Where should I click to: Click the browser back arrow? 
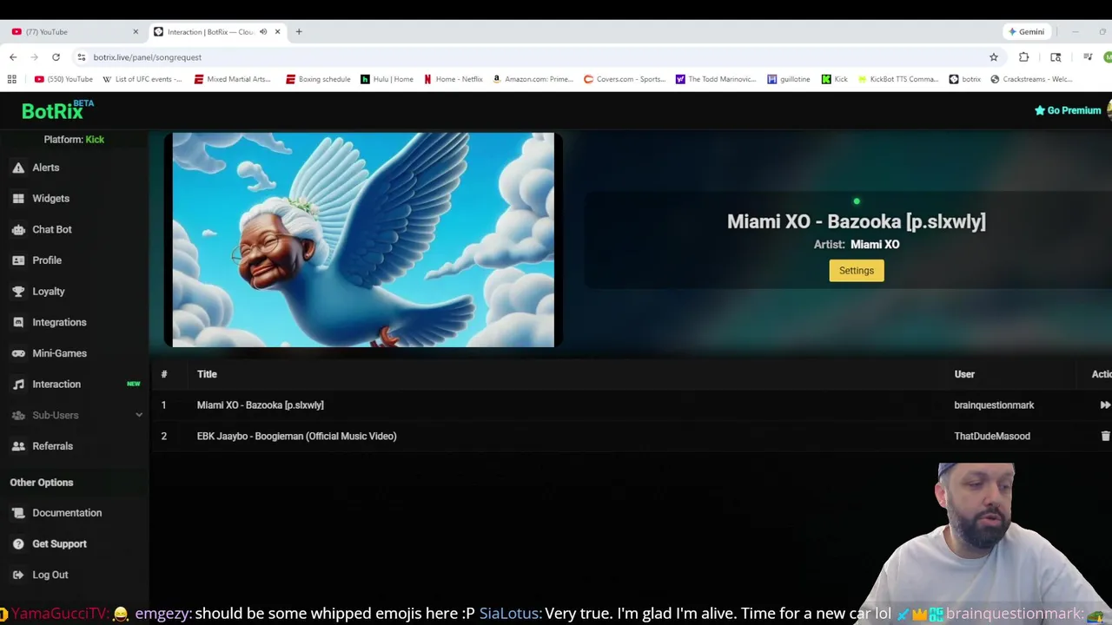(13, 57)
